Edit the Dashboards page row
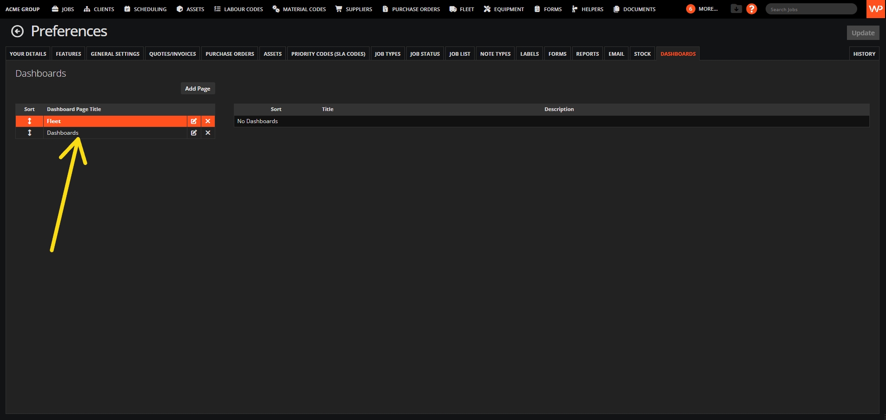 click(194, 133)
